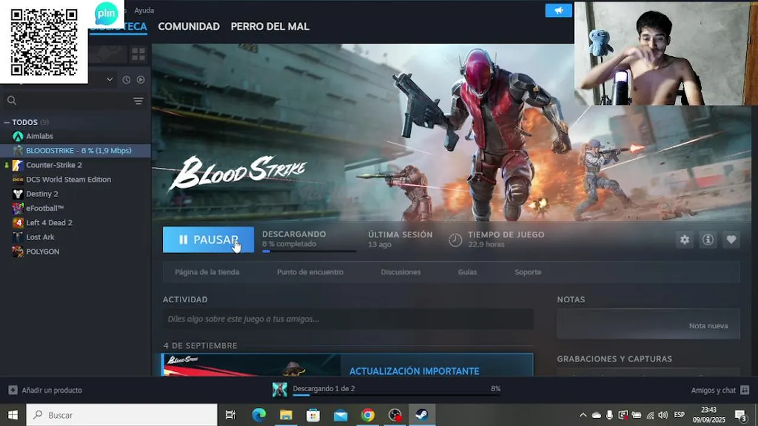Open downloads manager from bottom progress bar
This screenshot has height=426, width=758.
pos(386,390)
